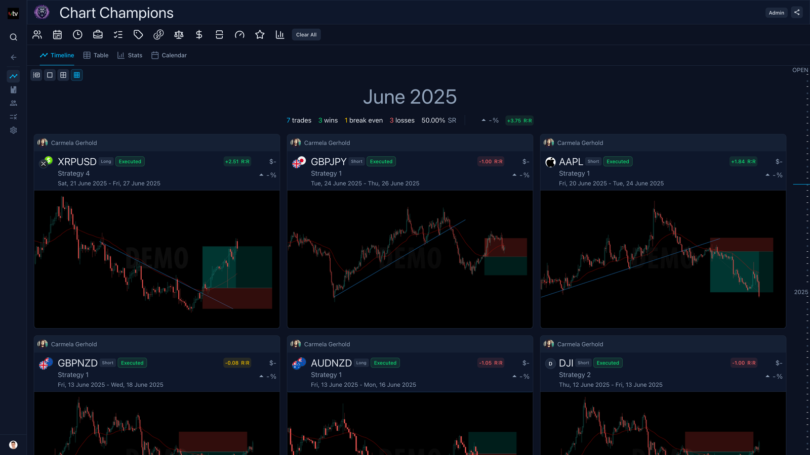Image resolution: width=810 pixels, height=455 pixels.
Task: Click the share icon beside Admin
Action: click(797, 13)
